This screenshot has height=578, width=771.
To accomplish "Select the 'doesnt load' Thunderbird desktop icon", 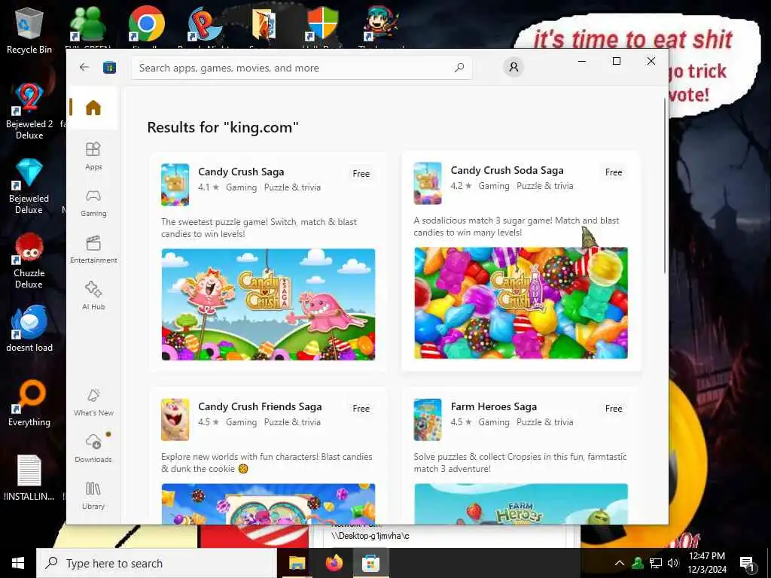I will pyautogui.click(x=29, y=329).
